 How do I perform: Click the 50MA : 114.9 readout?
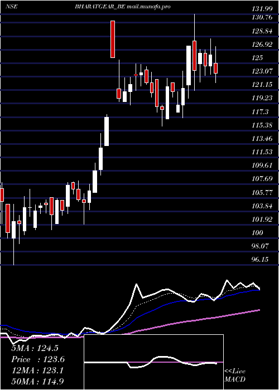(37, 382)
